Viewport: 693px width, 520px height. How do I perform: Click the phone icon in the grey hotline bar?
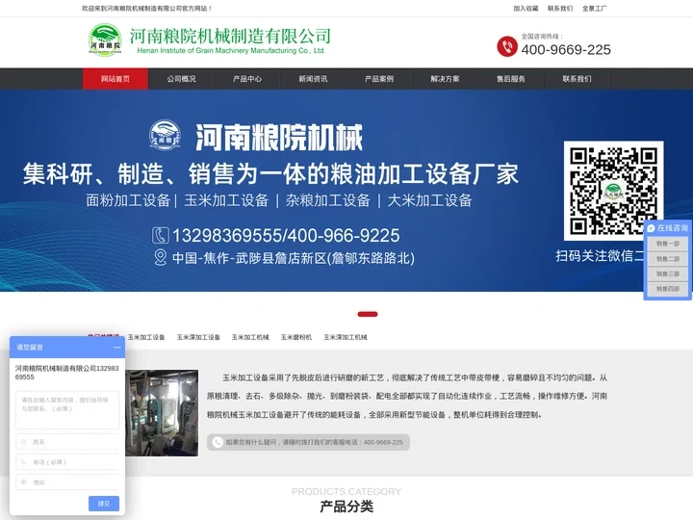pos(218,442)
